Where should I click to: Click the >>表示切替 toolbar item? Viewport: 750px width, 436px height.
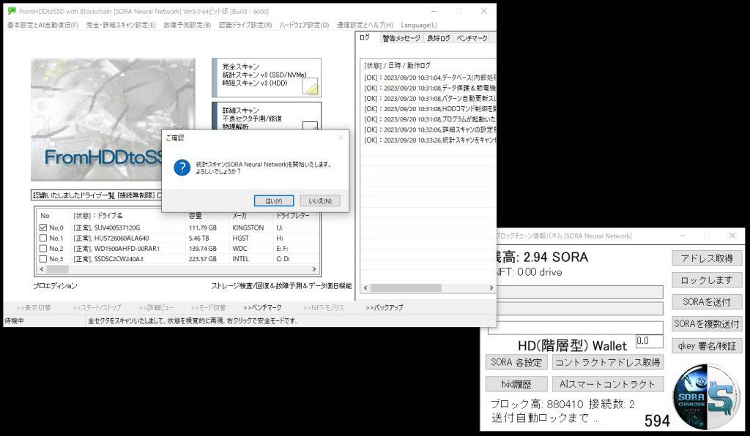(x=34, y=308)
